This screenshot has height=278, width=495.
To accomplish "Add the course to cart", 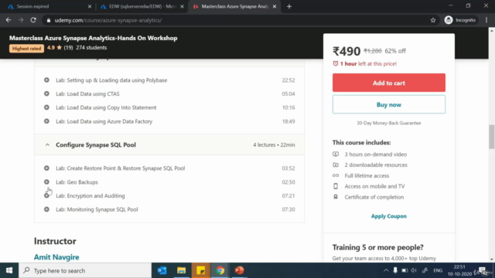I will pyautogui.click(x=388, y=83).
